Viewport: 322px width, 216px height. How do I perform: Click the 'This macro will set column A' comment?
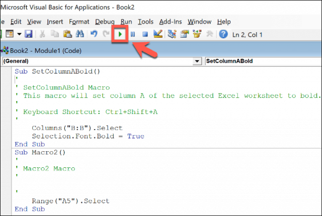coord(168,95)
